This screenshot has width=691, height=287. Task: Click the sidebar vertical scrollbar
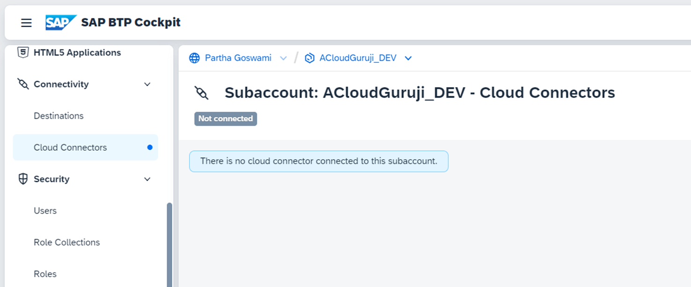click(169, 243)
